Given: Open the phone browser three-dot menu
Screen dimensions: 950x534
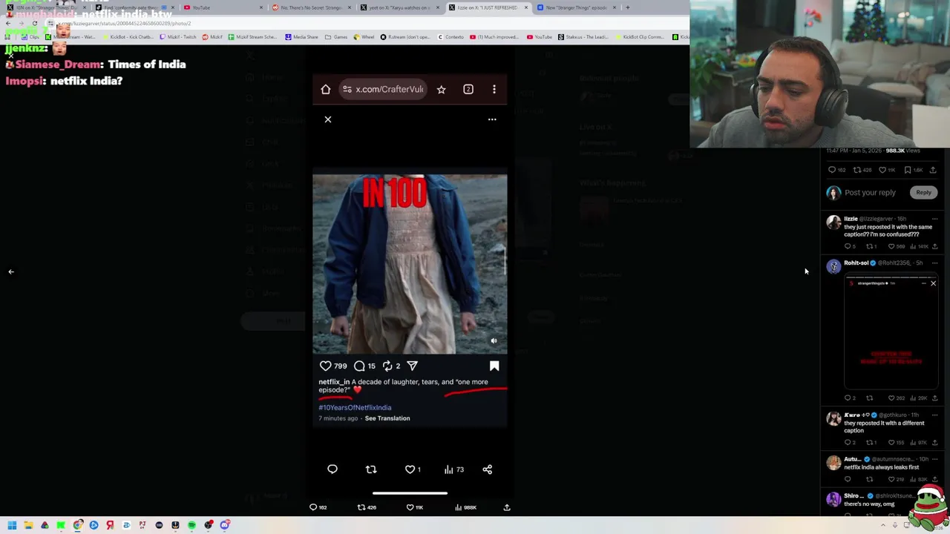Looking at the screenshot, I should [494, 90].
